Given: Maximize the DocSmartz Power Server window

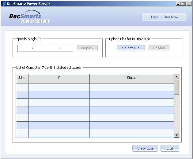Looking at the screenshot, I should 183,4.
